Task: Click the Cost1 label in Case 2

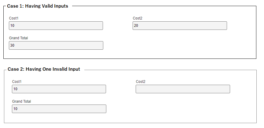Action: 17,82
